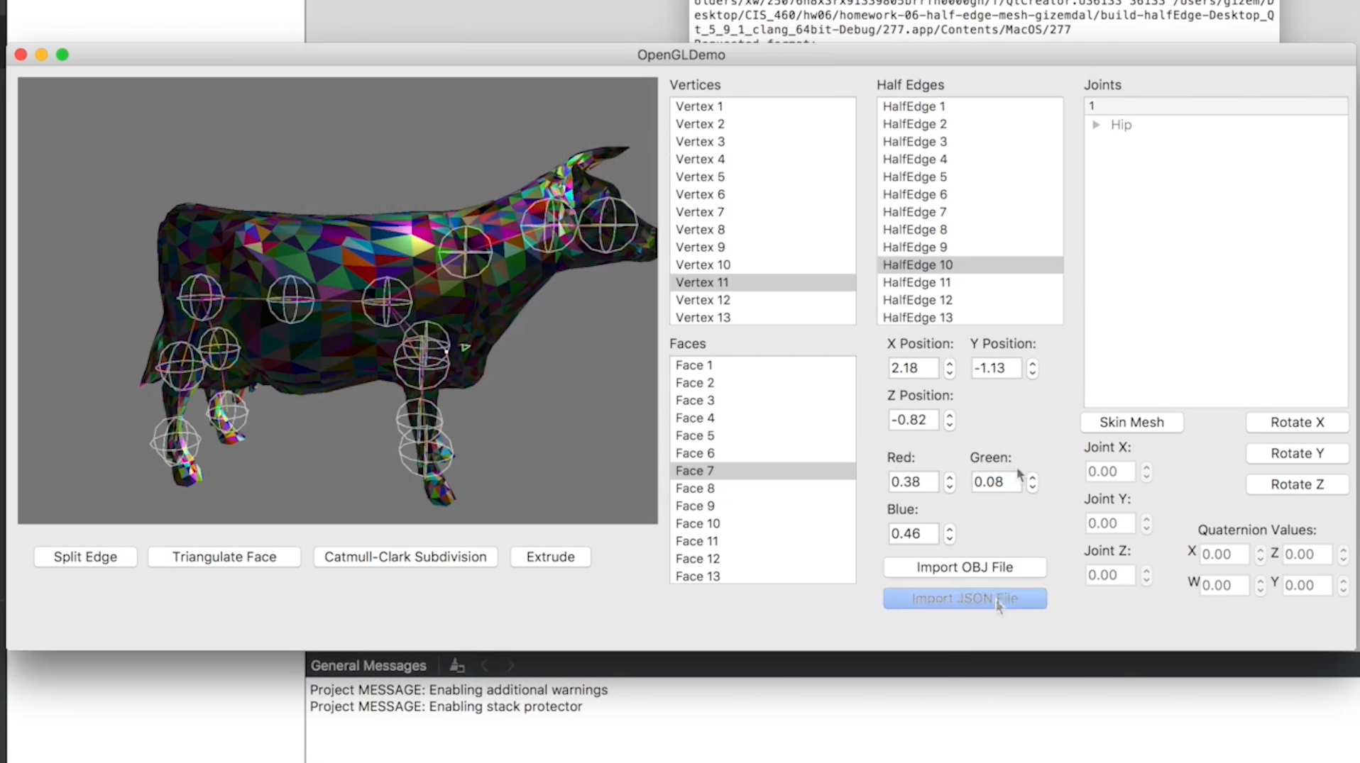The image size is (1360, 763).
Task: Click the Skin Mesh button
Action: [1131, 422]
